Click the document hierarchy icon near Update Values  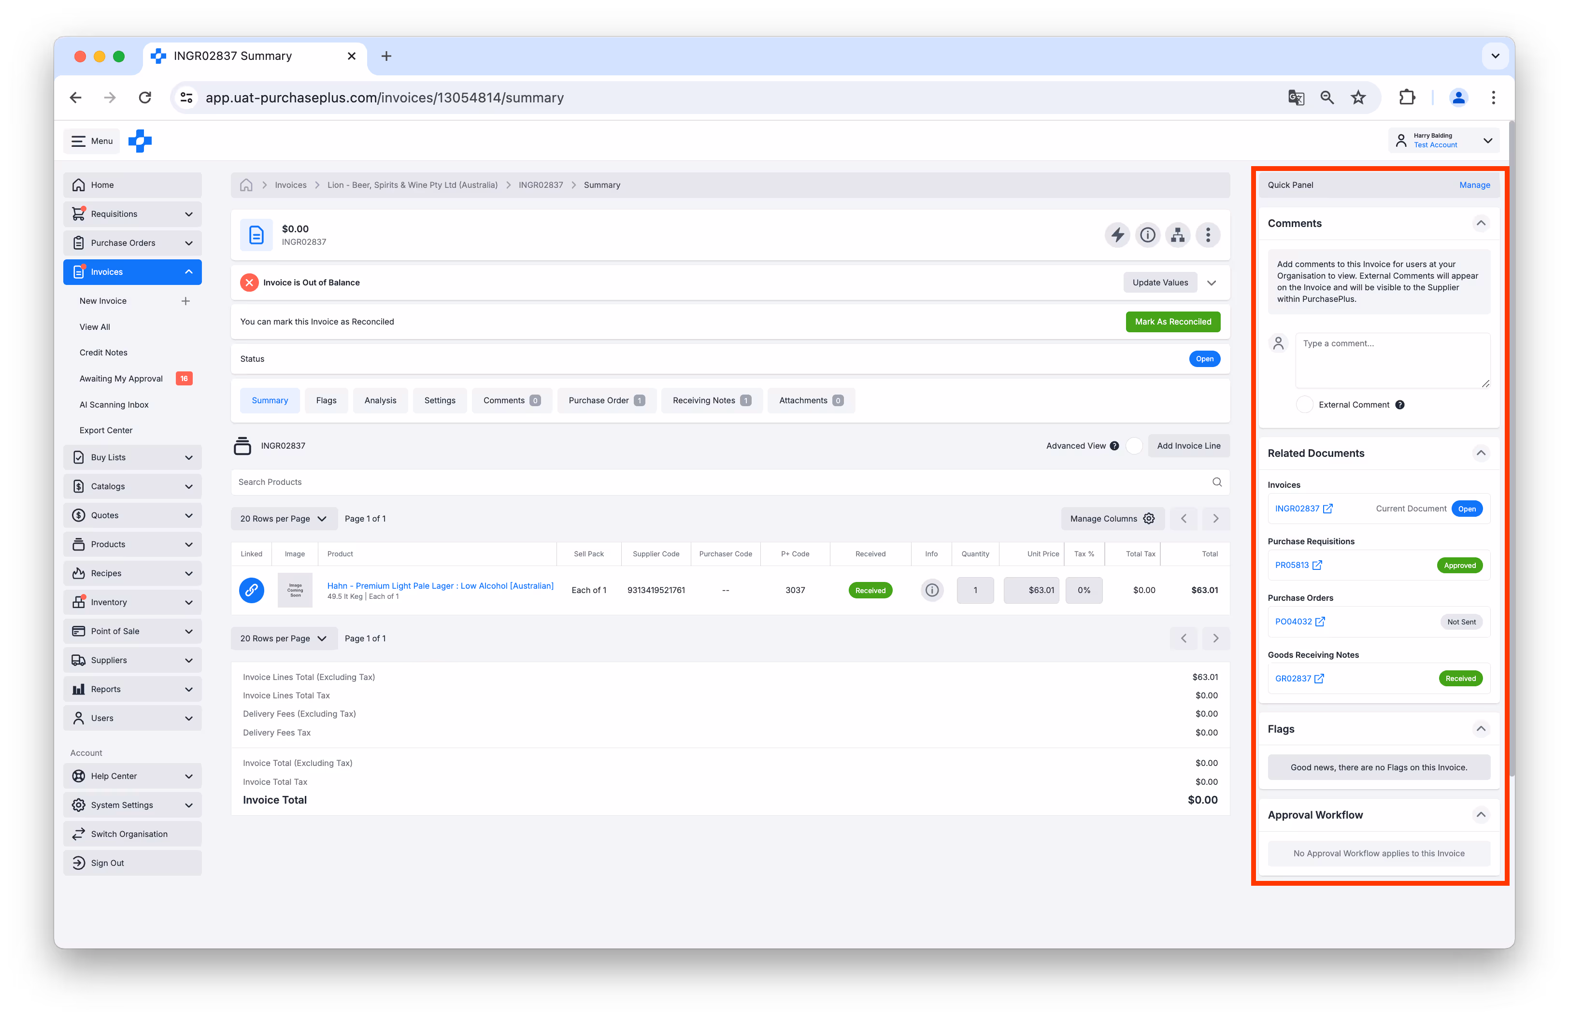pyautogui.click(x=1178, y=235)
